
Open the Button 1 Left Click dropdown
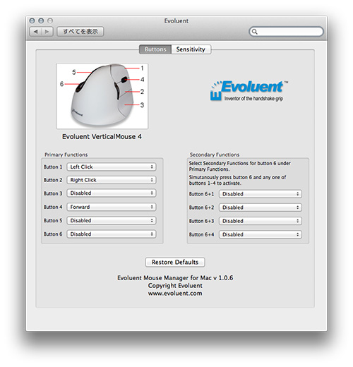tap(112, 167)
